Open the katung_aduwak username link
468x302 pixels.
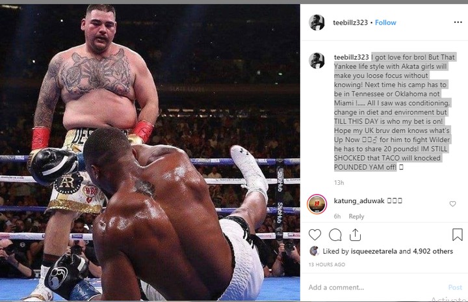[x=359, y=201]
